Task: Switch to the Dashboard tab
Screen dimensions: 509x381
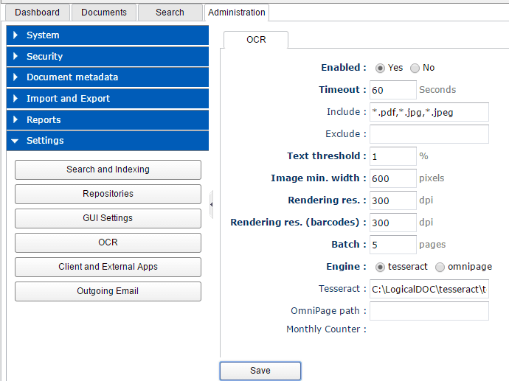Action: [x=38, y=13]
